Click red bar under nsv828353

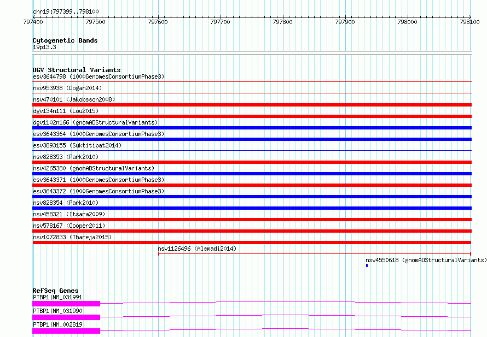pyautogui.click(x=252, y=162)
